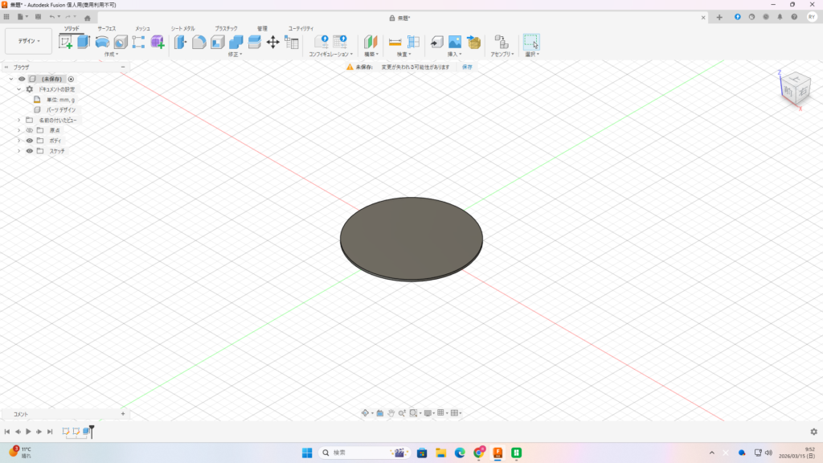This screenshot has height=463, width=823.
Task: Click the Extrude tool icon
Action: (83, 42)
